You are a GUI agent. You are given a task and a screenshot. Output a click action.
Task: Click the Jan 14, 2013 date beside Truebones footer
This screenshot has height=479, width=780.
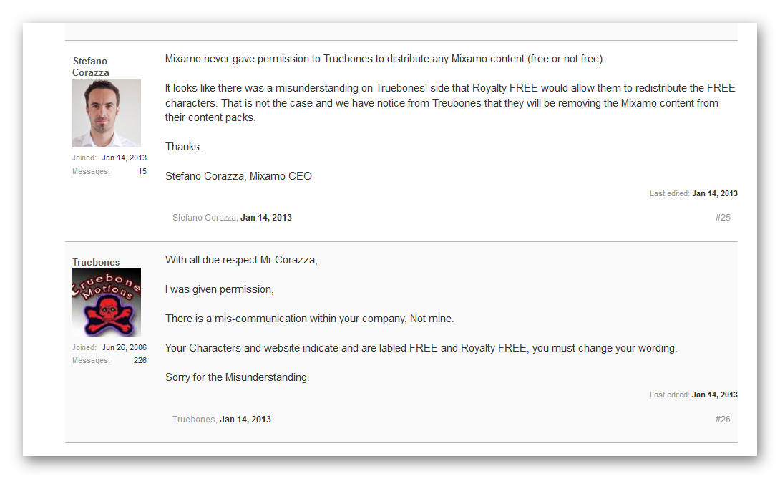coord(245,420)
